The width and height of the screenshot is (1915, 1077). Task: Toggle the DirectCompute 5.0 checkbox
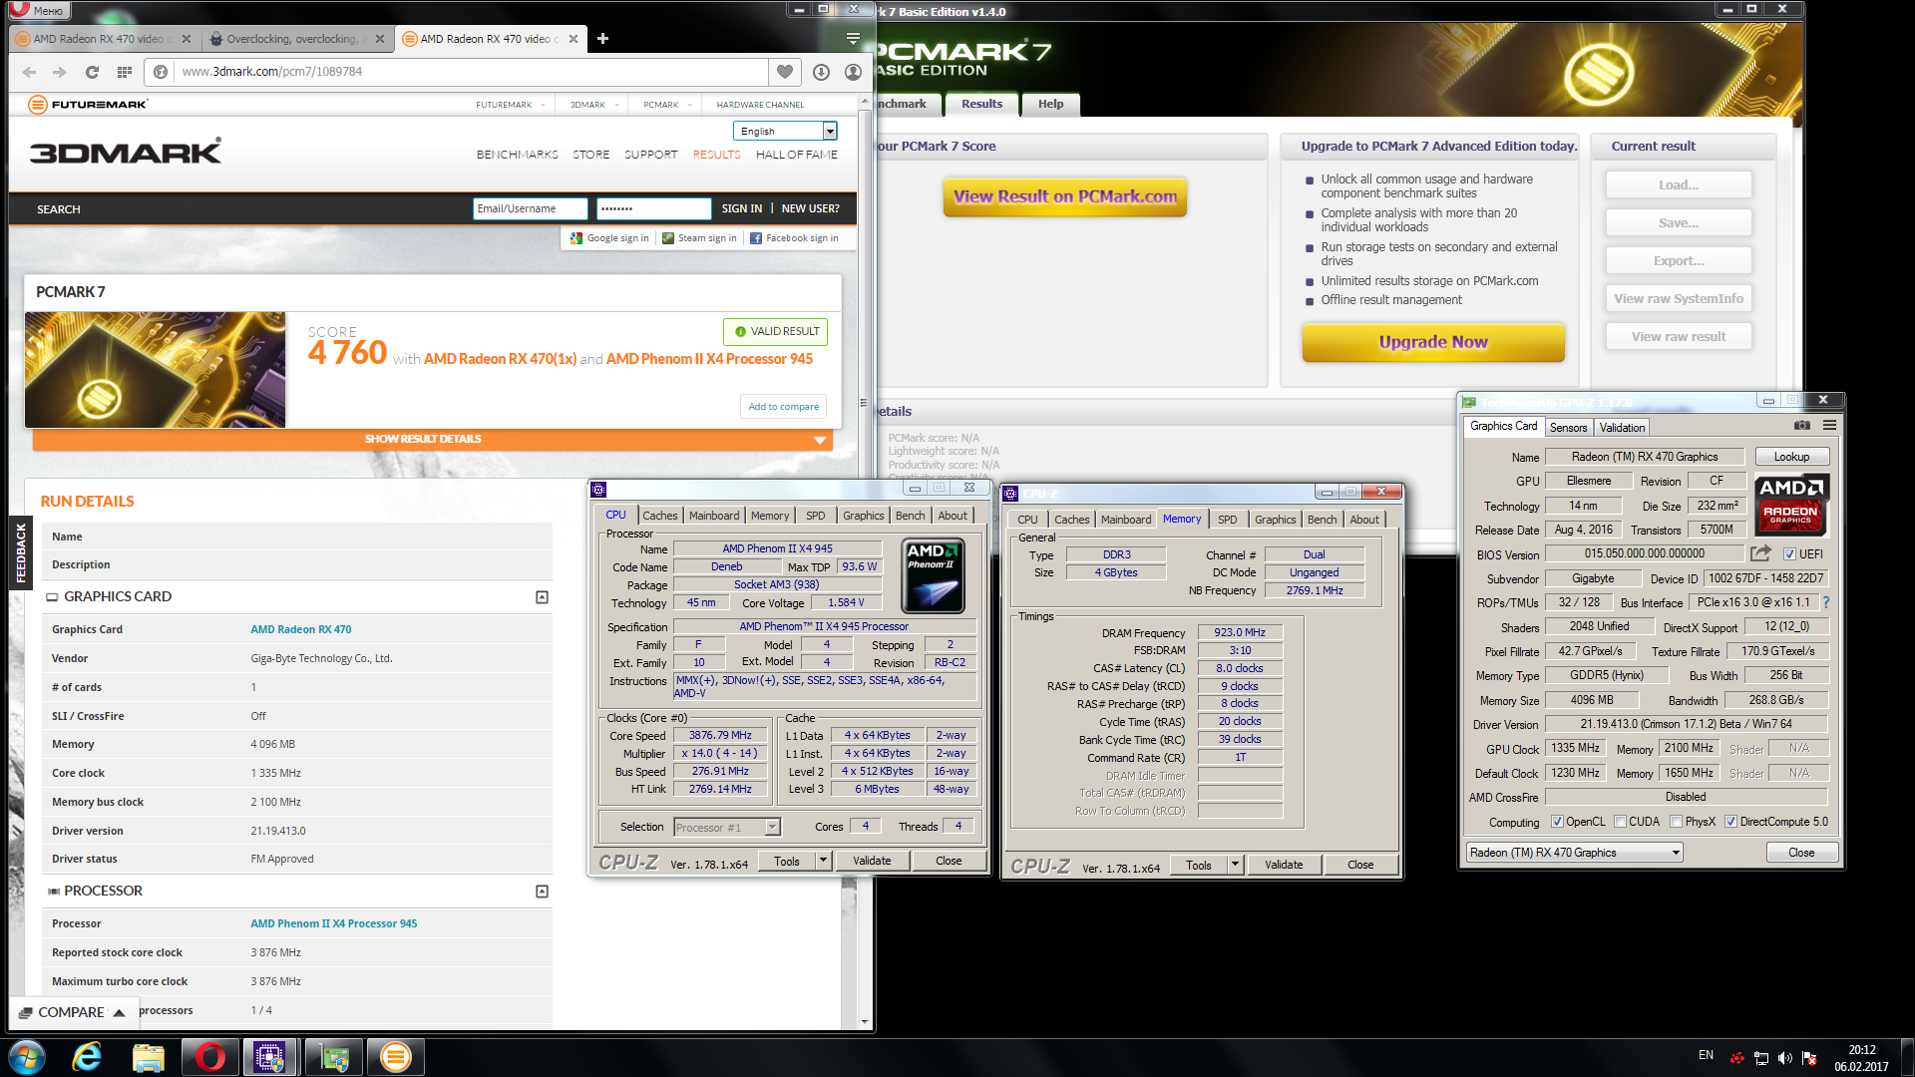tap(1731, 822)
